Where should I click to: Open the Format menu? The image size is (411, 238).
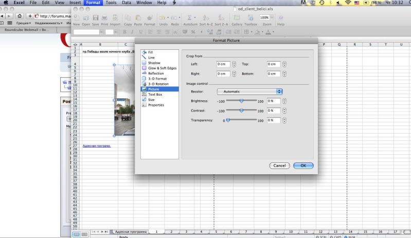pyautogui.click(x=93, y=3)
